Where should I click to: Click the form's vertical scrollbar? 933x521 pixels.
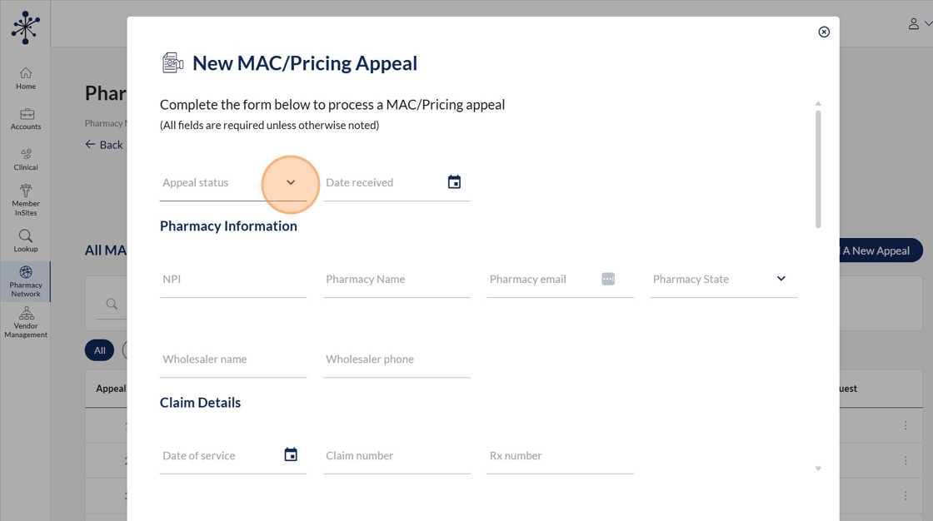coord(818,166)
